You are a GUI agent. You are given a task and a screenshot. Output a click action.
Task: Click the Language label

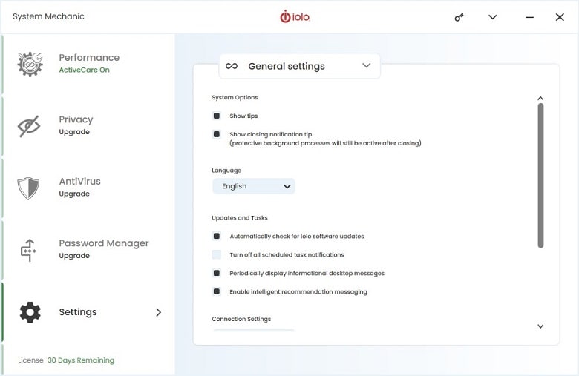coord(226,171)
